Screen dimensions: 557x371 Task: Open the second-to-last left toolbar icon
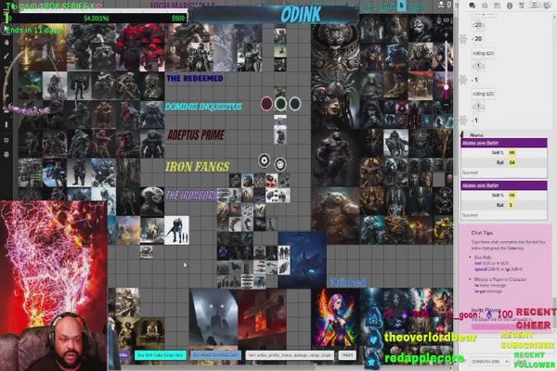point(6,141)
